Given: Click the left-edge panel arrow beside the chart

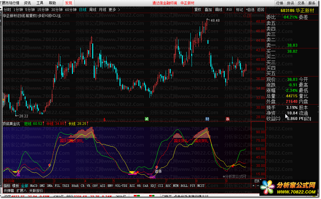Looking at the screenshot, I should (3, 100).
